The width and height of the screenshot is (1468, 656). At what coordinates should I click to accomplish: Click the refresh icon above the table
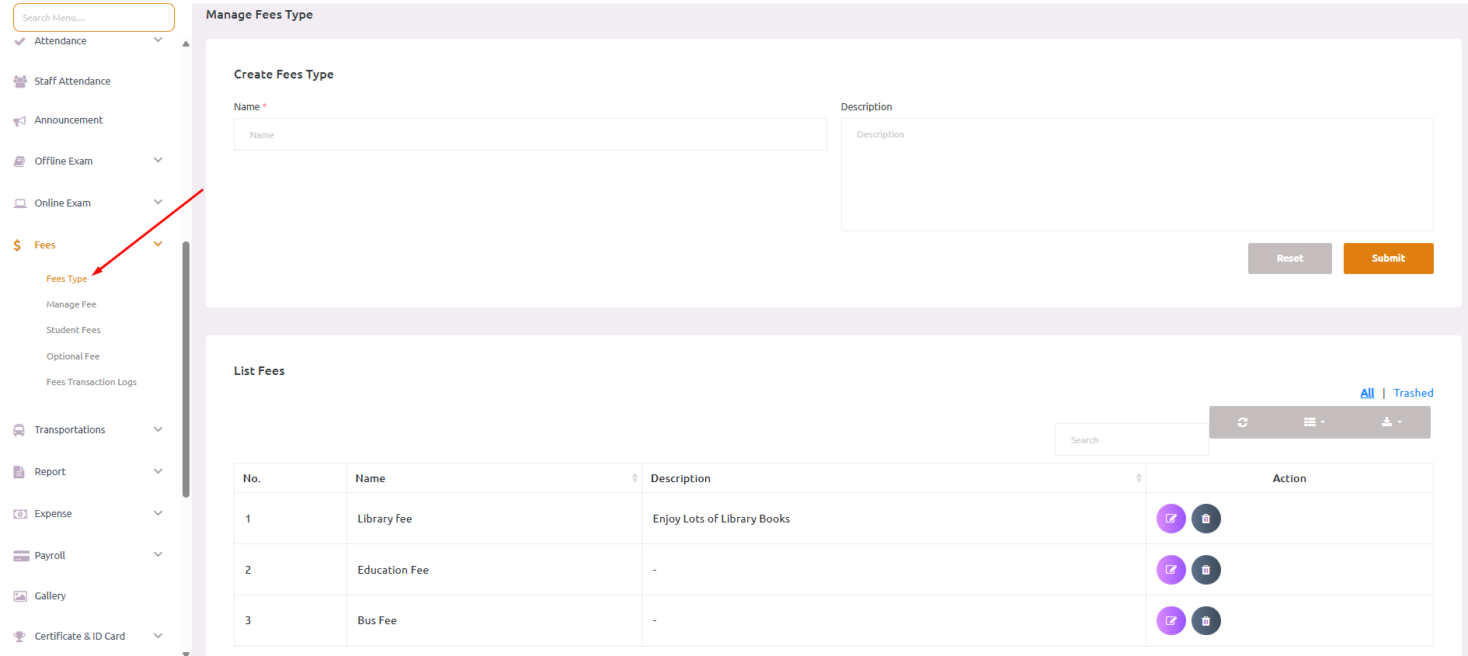pos(1242,422)
